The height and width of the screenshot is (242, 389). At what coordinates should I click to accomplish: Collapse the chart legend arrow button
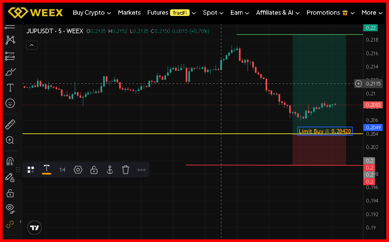tap(32, 45)
